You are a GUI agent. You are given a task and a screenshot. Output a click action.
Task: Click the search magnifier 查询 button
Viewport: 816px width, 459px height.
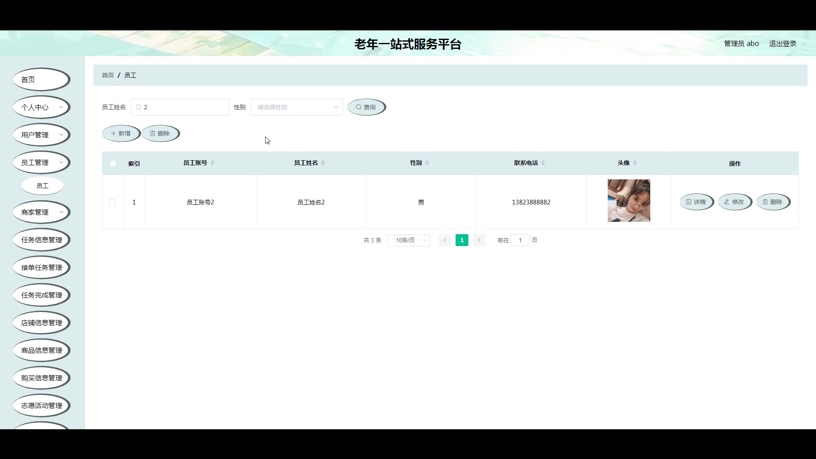click(x=366, y=107)
